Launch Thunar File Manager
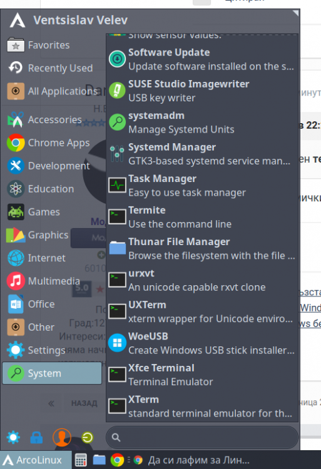 (x=202, y=248)
